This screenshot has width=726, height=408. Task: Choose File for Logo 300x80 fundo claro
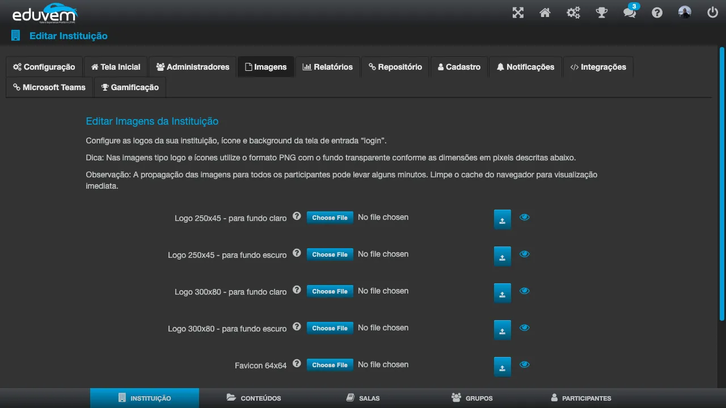330,291
